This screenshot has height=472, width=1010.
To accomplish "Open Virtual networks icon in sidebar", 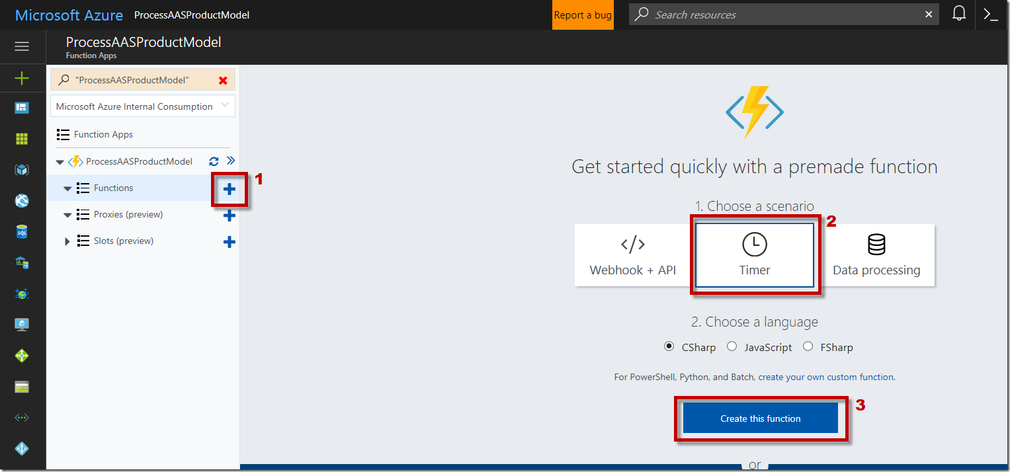I will coord(22,418).
